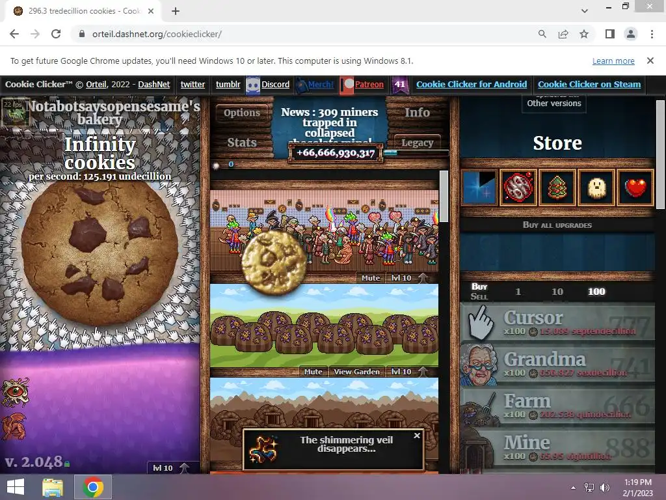Switch to the Cookie Clicker browser tab
This screenshot has height=500, width=666.
click(83, 11)
